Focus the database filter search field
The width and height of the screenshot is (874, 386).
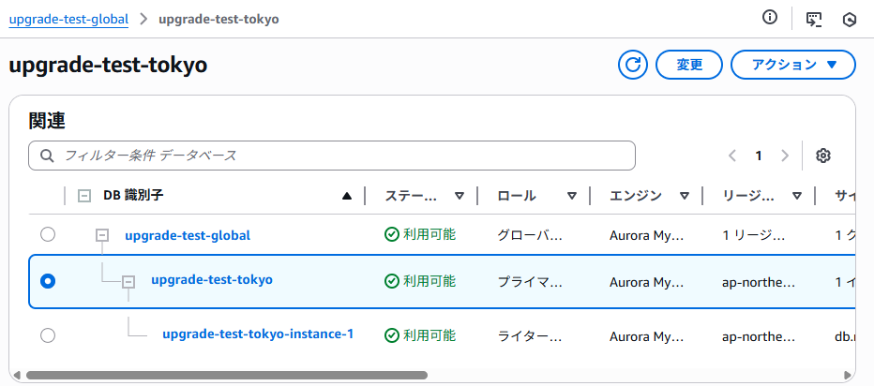(x=332, y=156)
